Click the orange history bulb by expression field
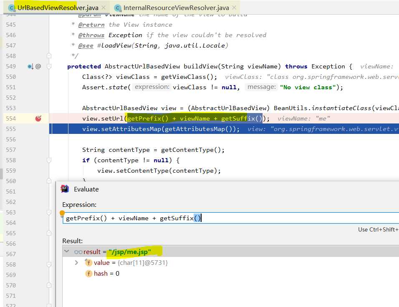The height and width of the screenshot is (307, 399). pyautogui.click(x=62, y=213)
